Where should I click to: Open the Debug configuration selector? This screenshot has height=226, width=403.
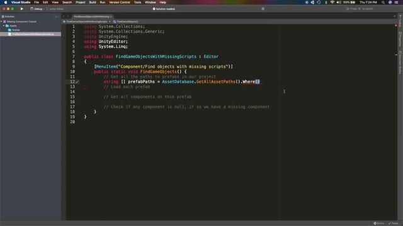pos(37,9)
